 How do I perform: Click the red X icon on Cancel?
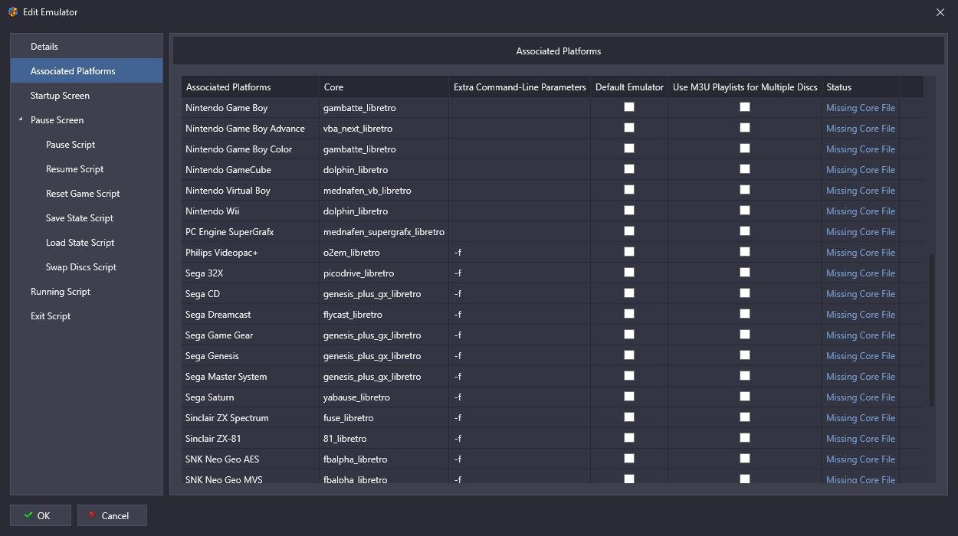click(92, 515)
